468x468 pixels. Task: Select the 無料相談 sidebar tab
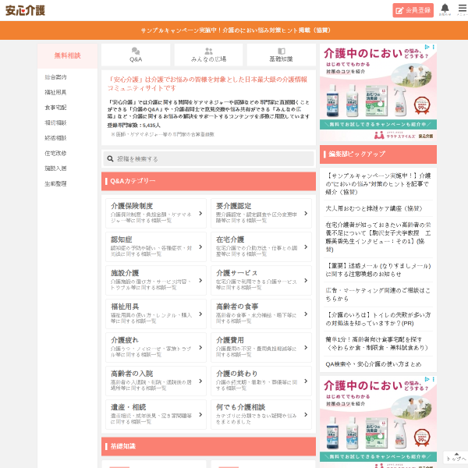pyautogui.click(x=67, y=56)
